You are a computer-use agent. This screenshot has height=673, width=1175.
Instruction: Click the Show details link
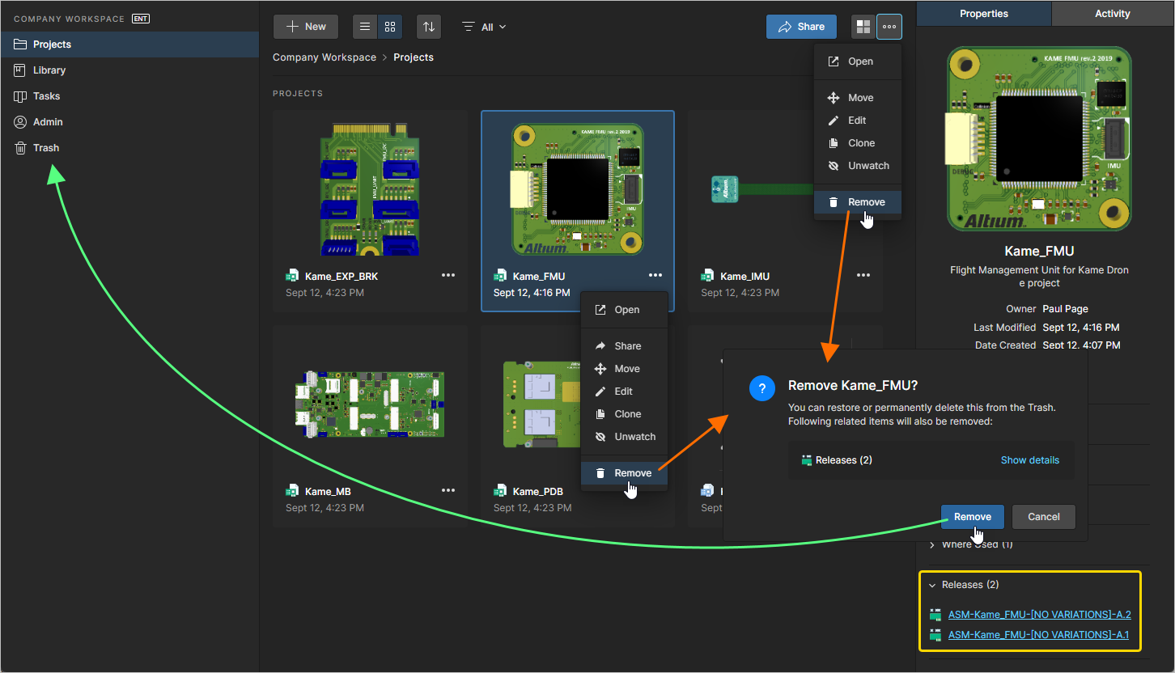tap(1029, 460)
